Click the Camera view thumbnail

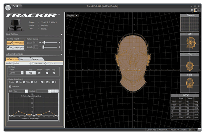click(190, 23)
